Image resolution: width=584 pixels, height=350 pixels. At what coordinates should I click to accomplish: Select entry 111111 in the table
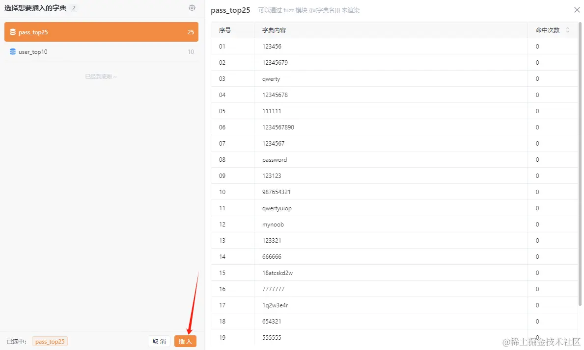coord(272,111)
